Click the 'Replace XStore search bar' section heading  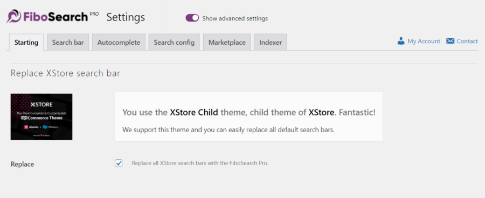tap(65, 73)
